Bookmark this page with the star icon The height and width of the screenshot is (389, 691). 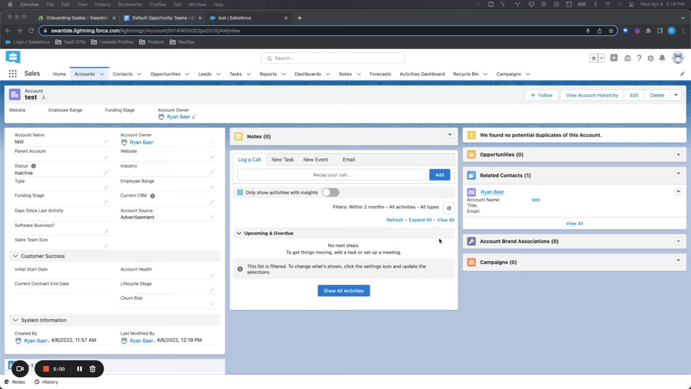611,31
